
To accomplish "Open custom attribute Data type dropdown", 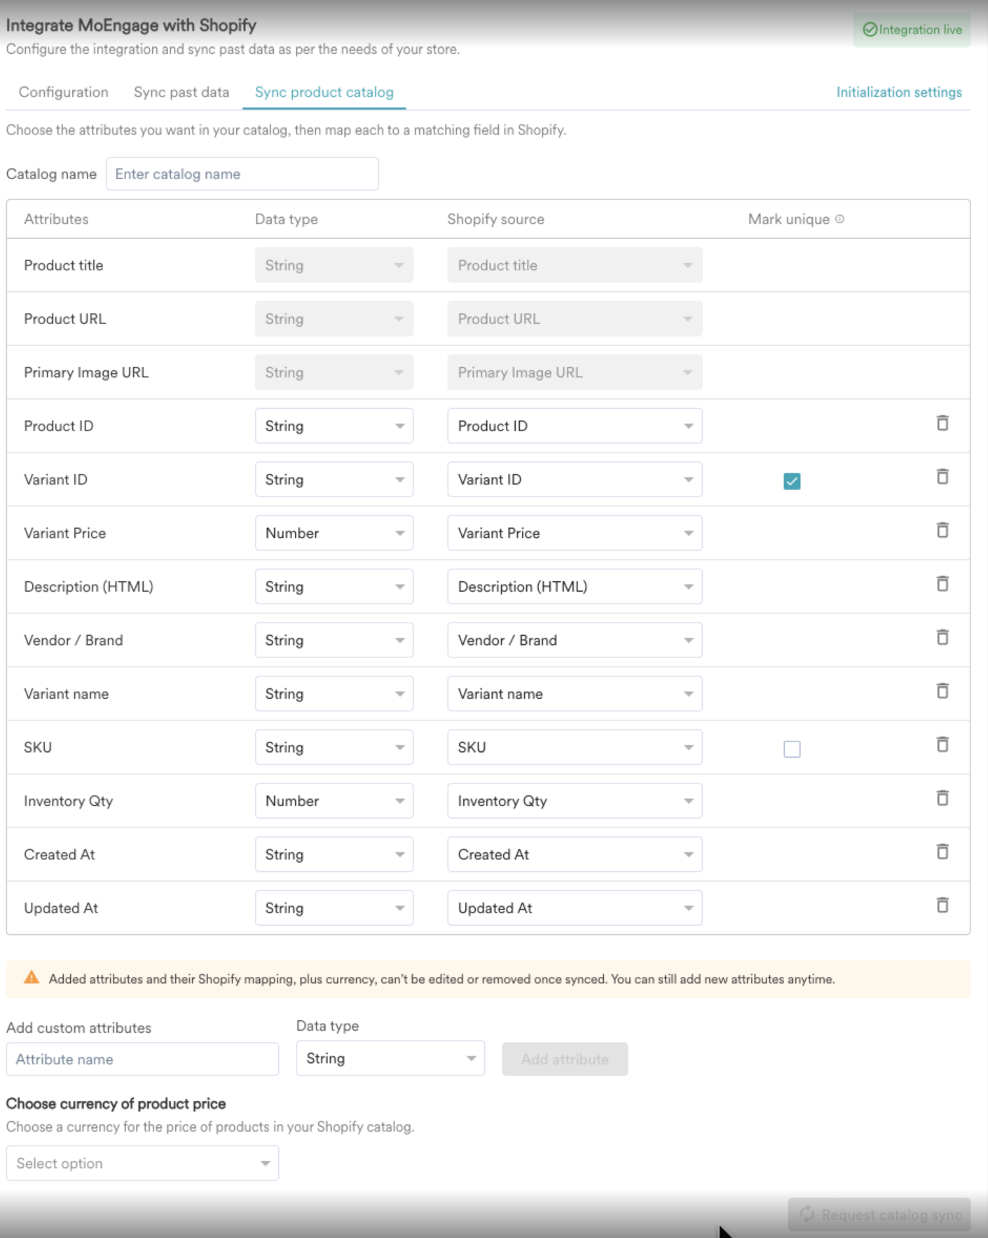I will coord(390,1058).
